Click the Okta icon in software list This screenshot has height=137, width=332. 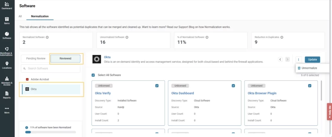pos(27,89)
